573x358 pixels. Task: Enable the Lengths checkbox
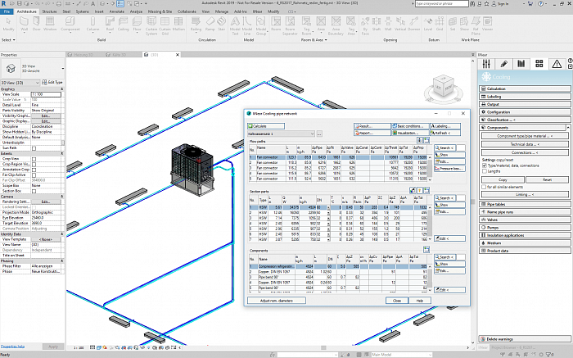click(485, 171)
